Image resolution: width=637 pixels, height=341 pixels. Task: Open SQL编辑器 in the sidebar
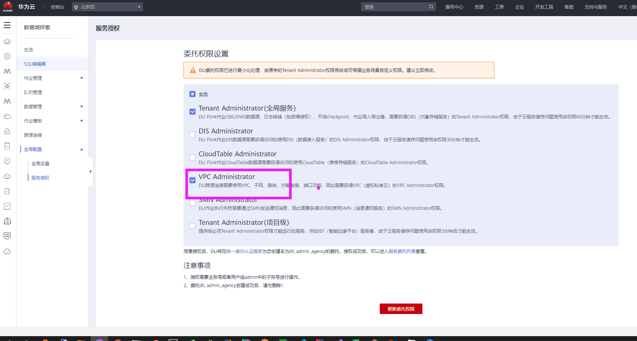click(x=35, y=64)
